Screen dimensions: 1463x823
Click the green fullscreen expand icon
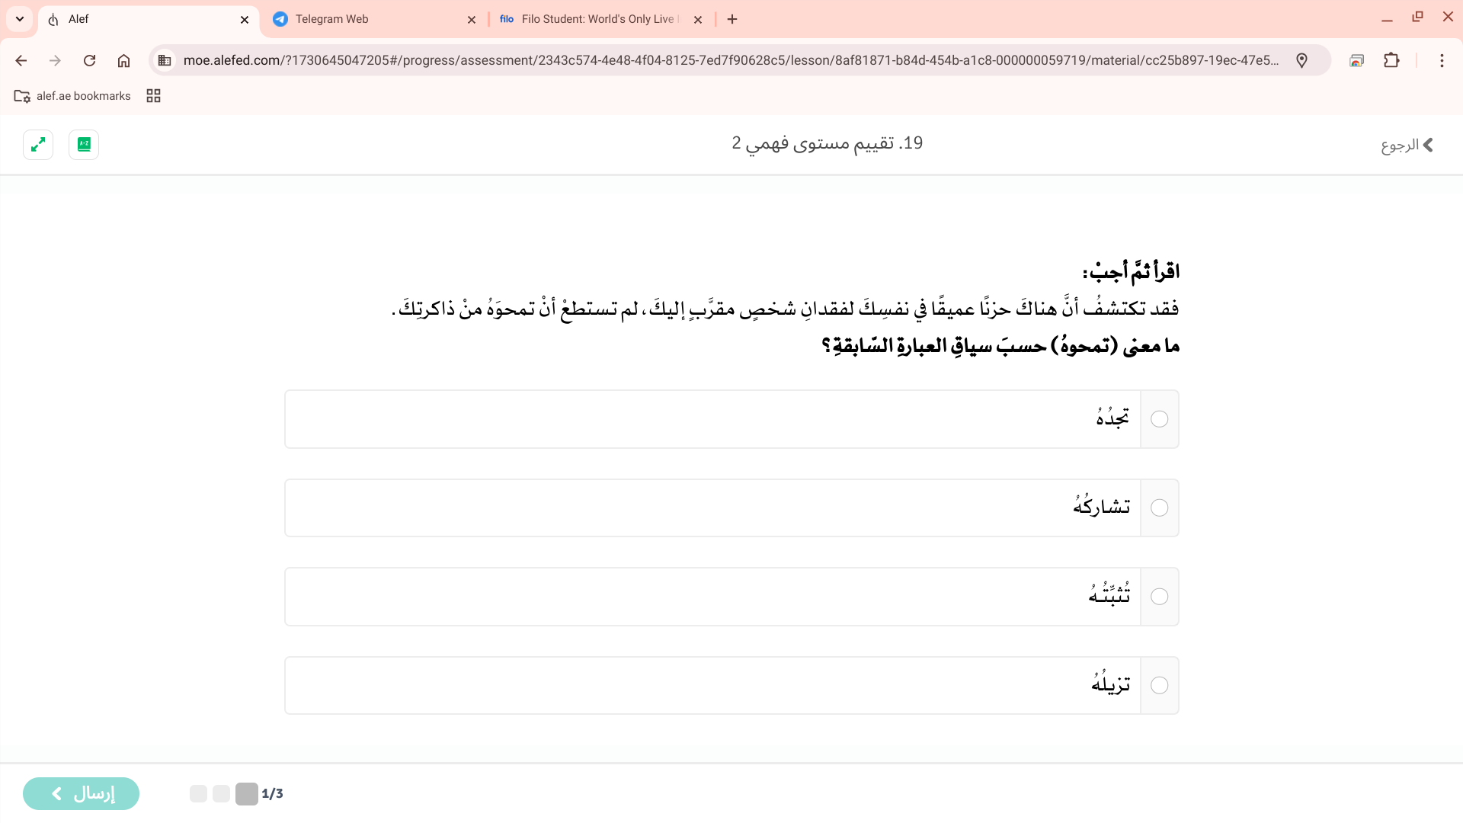click(x=38, y=145)
